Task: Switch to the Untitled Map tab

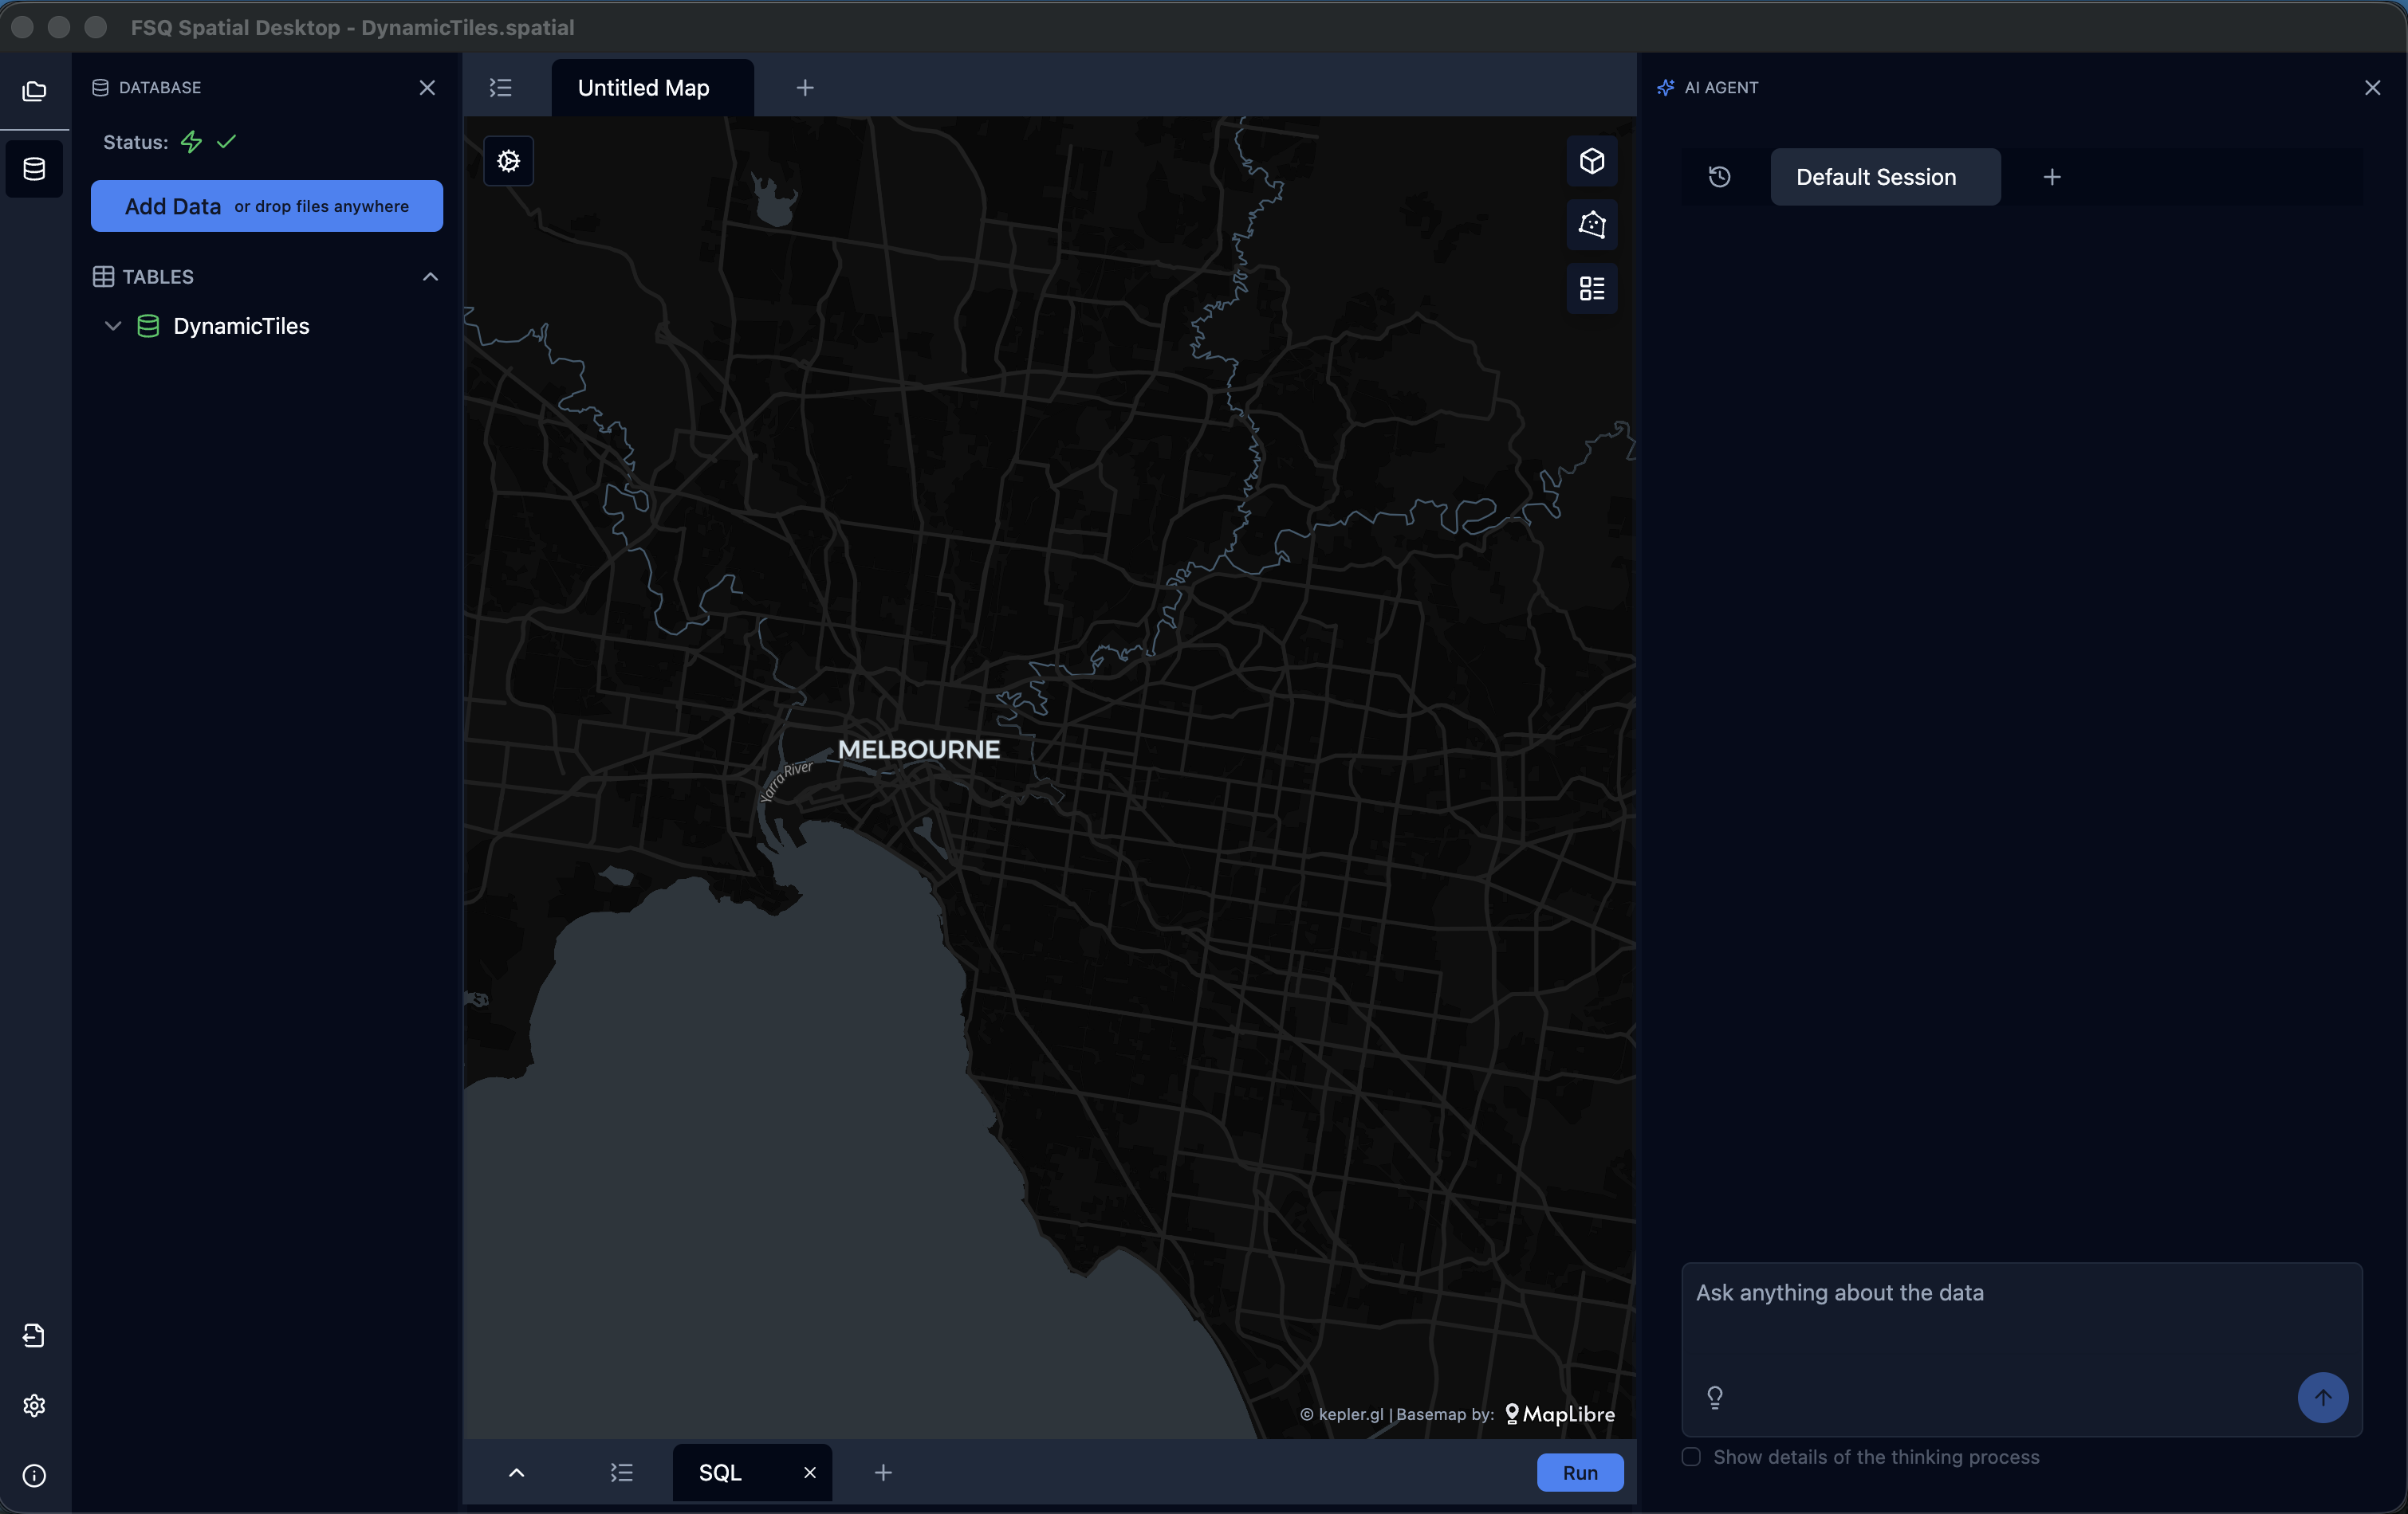Action: point(643,88)
